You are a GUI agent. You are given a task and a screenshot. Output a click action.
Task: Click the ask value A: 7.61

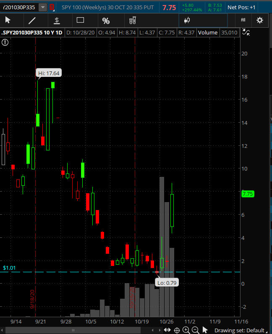tap(215, 10)
